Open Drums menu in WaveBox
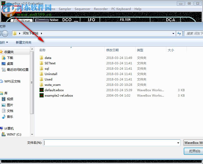The image size is (203, 164). (50, 9)
